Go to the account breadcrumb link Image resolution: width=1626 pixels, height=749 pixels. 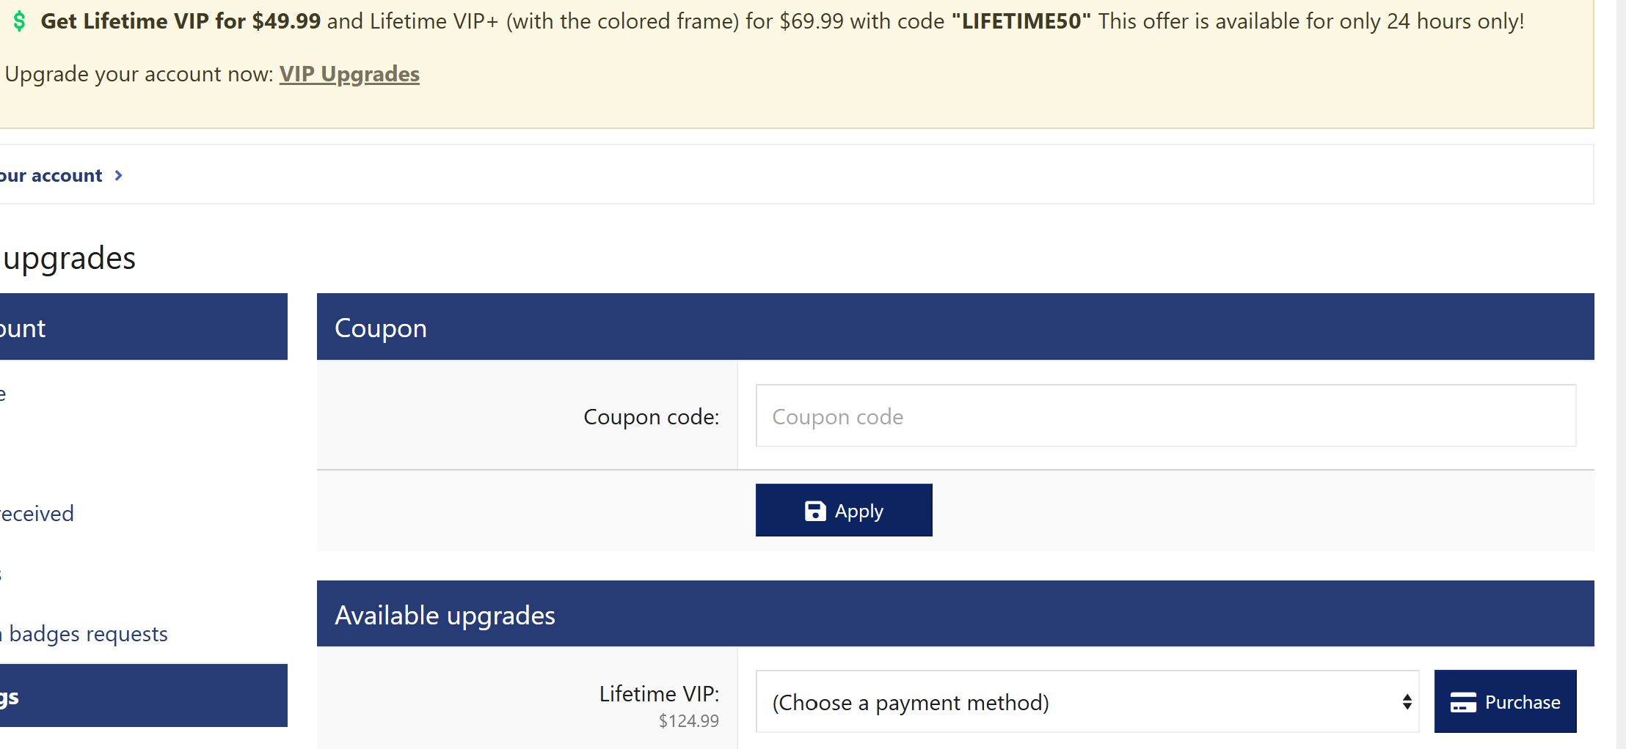tap(51, 176)
